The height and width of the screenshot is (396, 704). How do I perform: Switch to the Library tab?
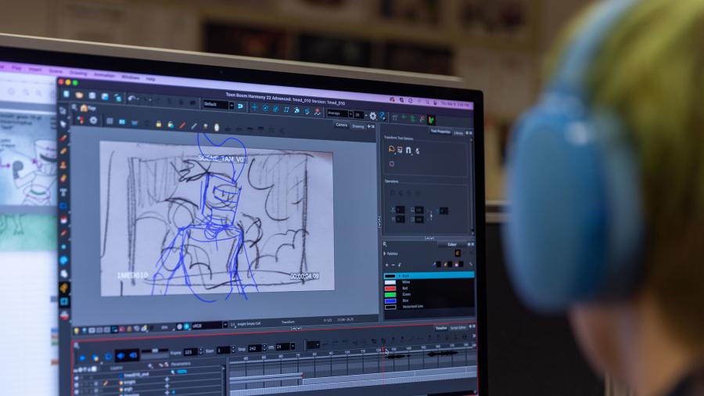pos(458,133)
